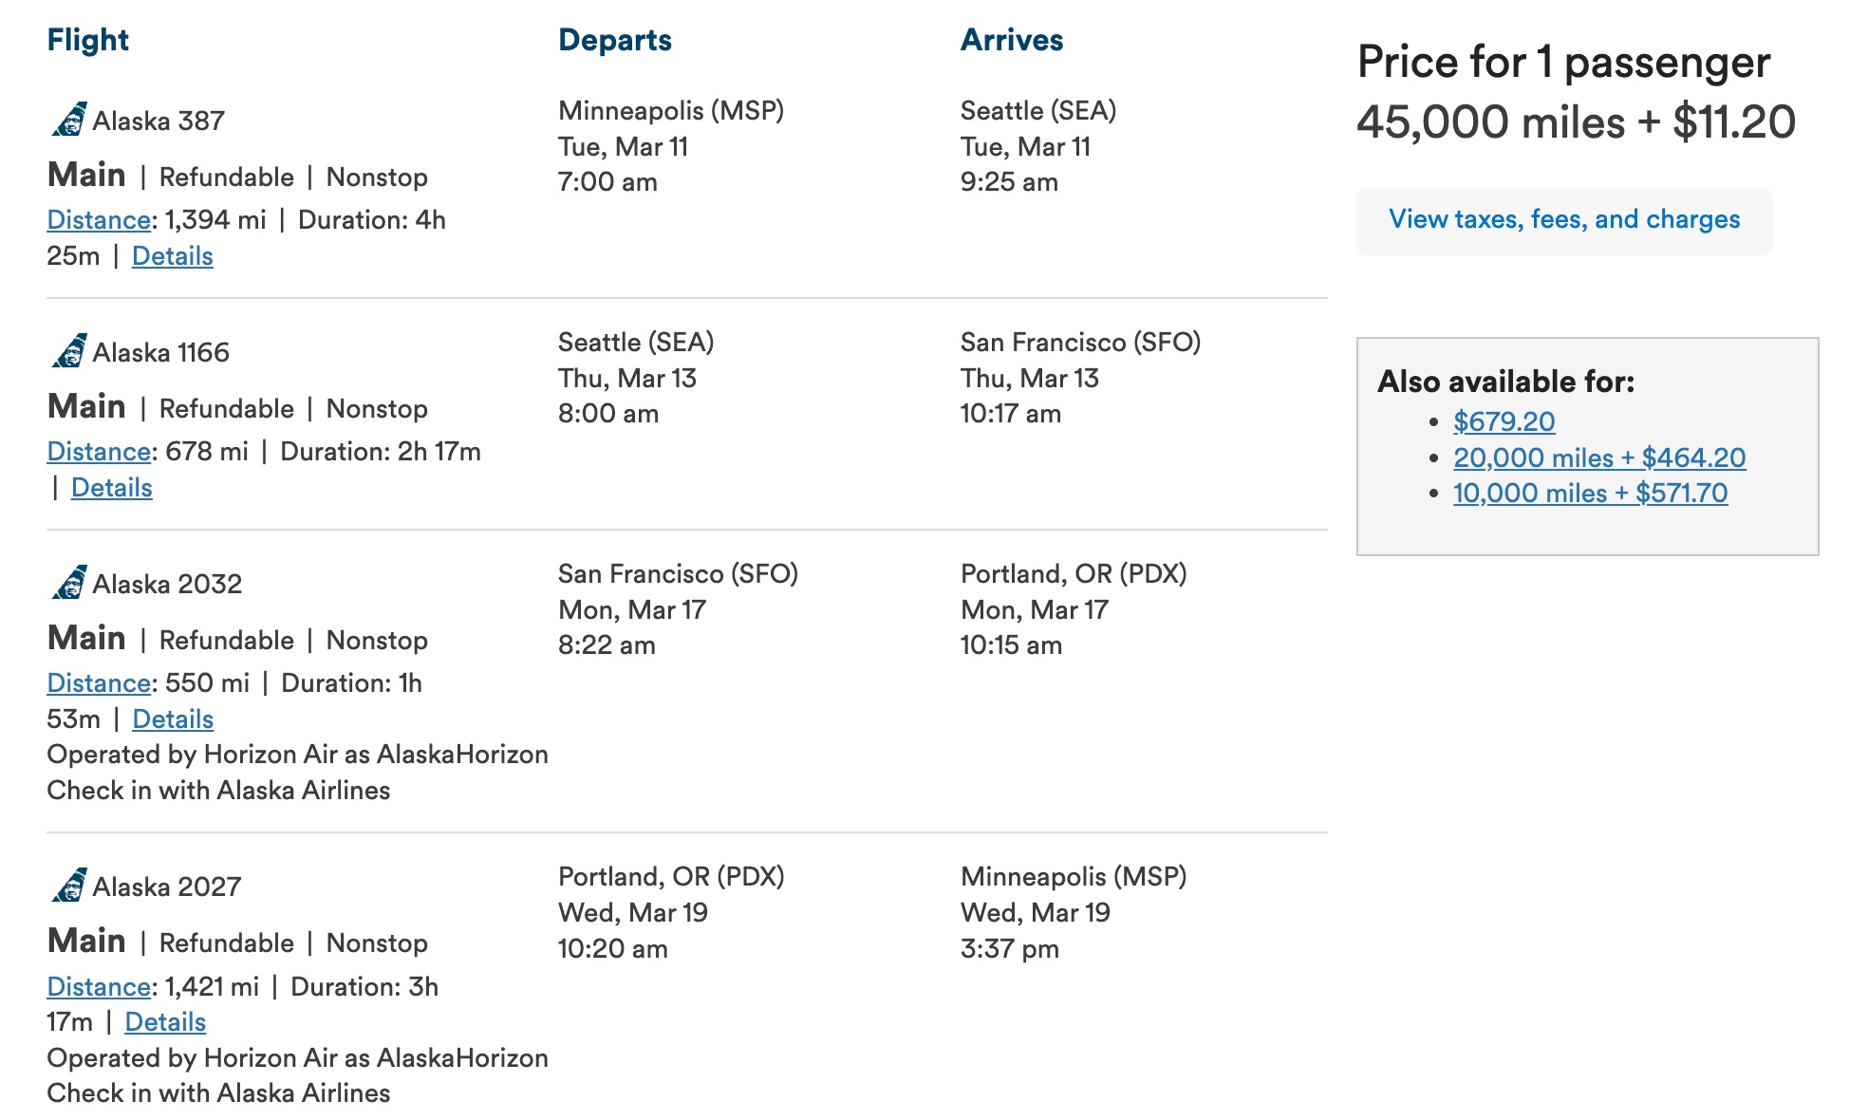Click the Departs column header
The image size is (1868, 1120).
tap(614, 40)
